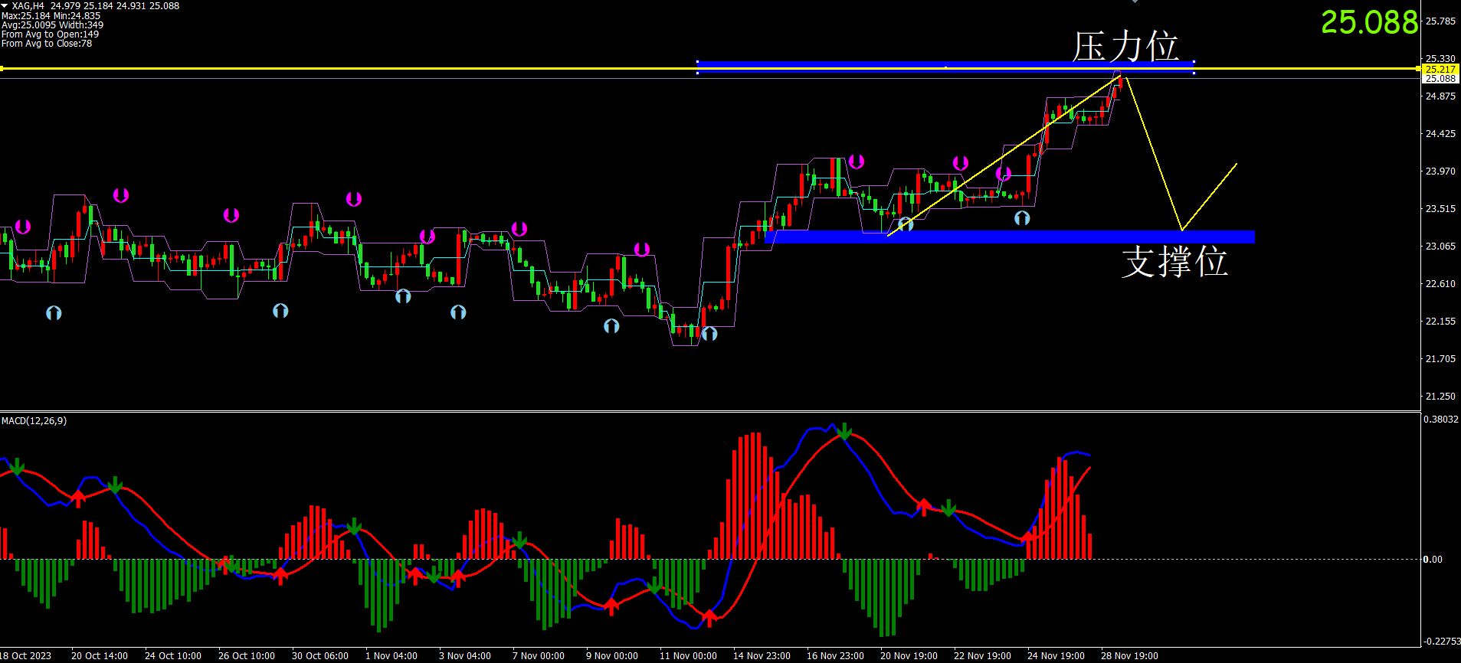
Task: Select the magenta sell arrow above the 16 Nov peak
Action: (857, 162)
